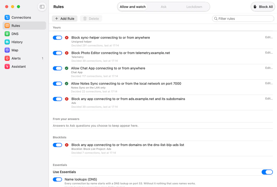277x187 pixels.
Task: Edit the Block sync-helper rule
Action: pyautogui.click(x=269, y=37)
